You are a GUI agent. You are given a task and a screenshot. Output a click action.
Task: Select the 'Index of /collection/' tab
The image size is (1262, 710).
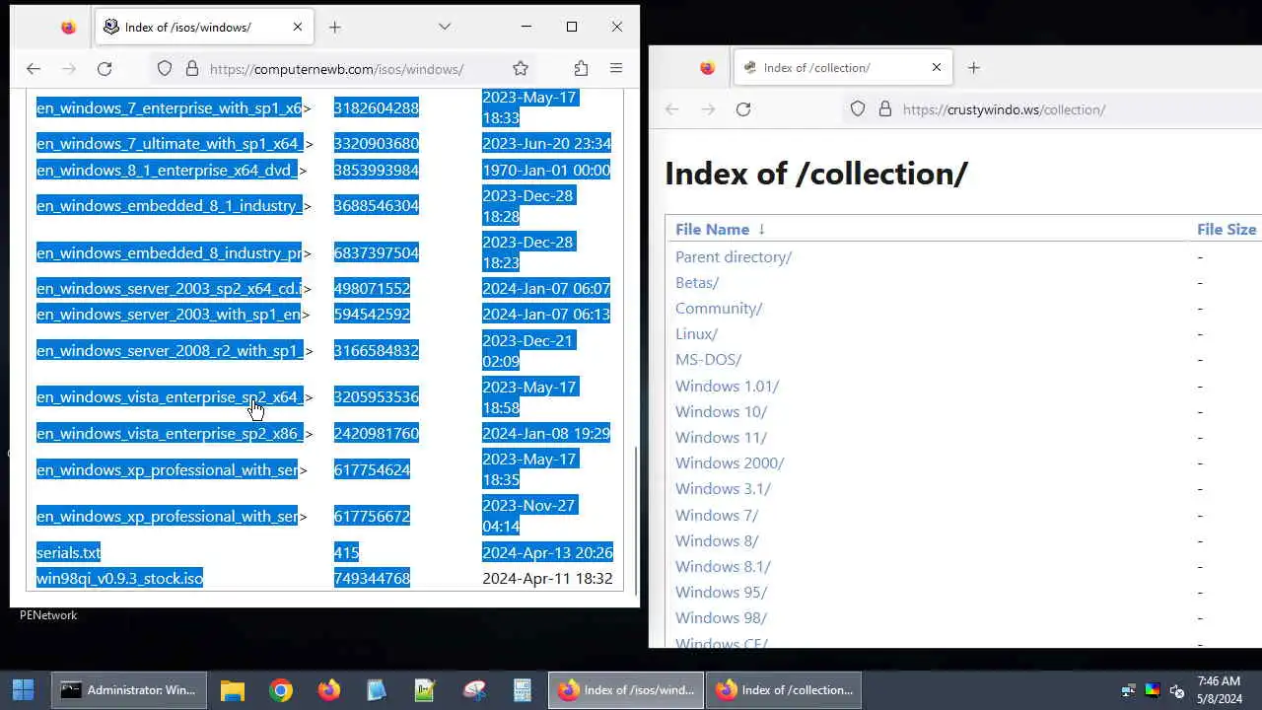844,67
